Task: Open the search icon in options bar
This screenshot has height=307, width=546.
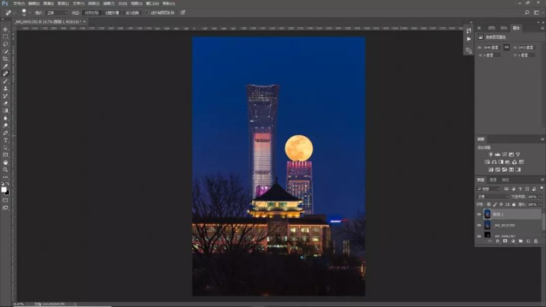Action: (x=527, y=13)
